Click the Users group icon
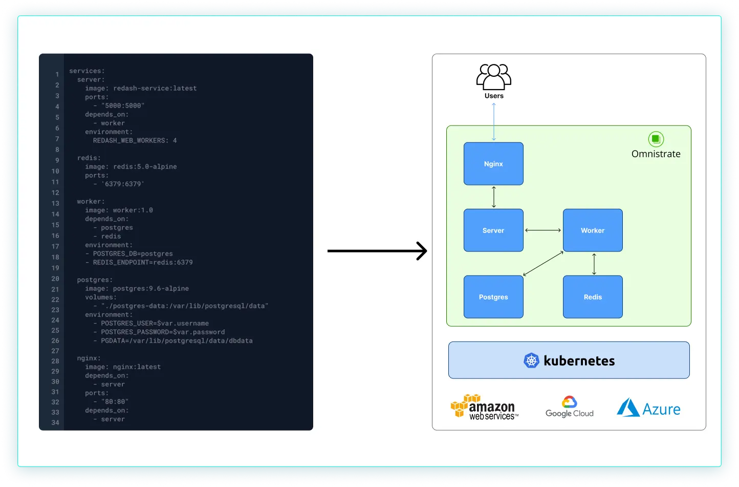Screen dimensions: 739x487 point(494,77)
